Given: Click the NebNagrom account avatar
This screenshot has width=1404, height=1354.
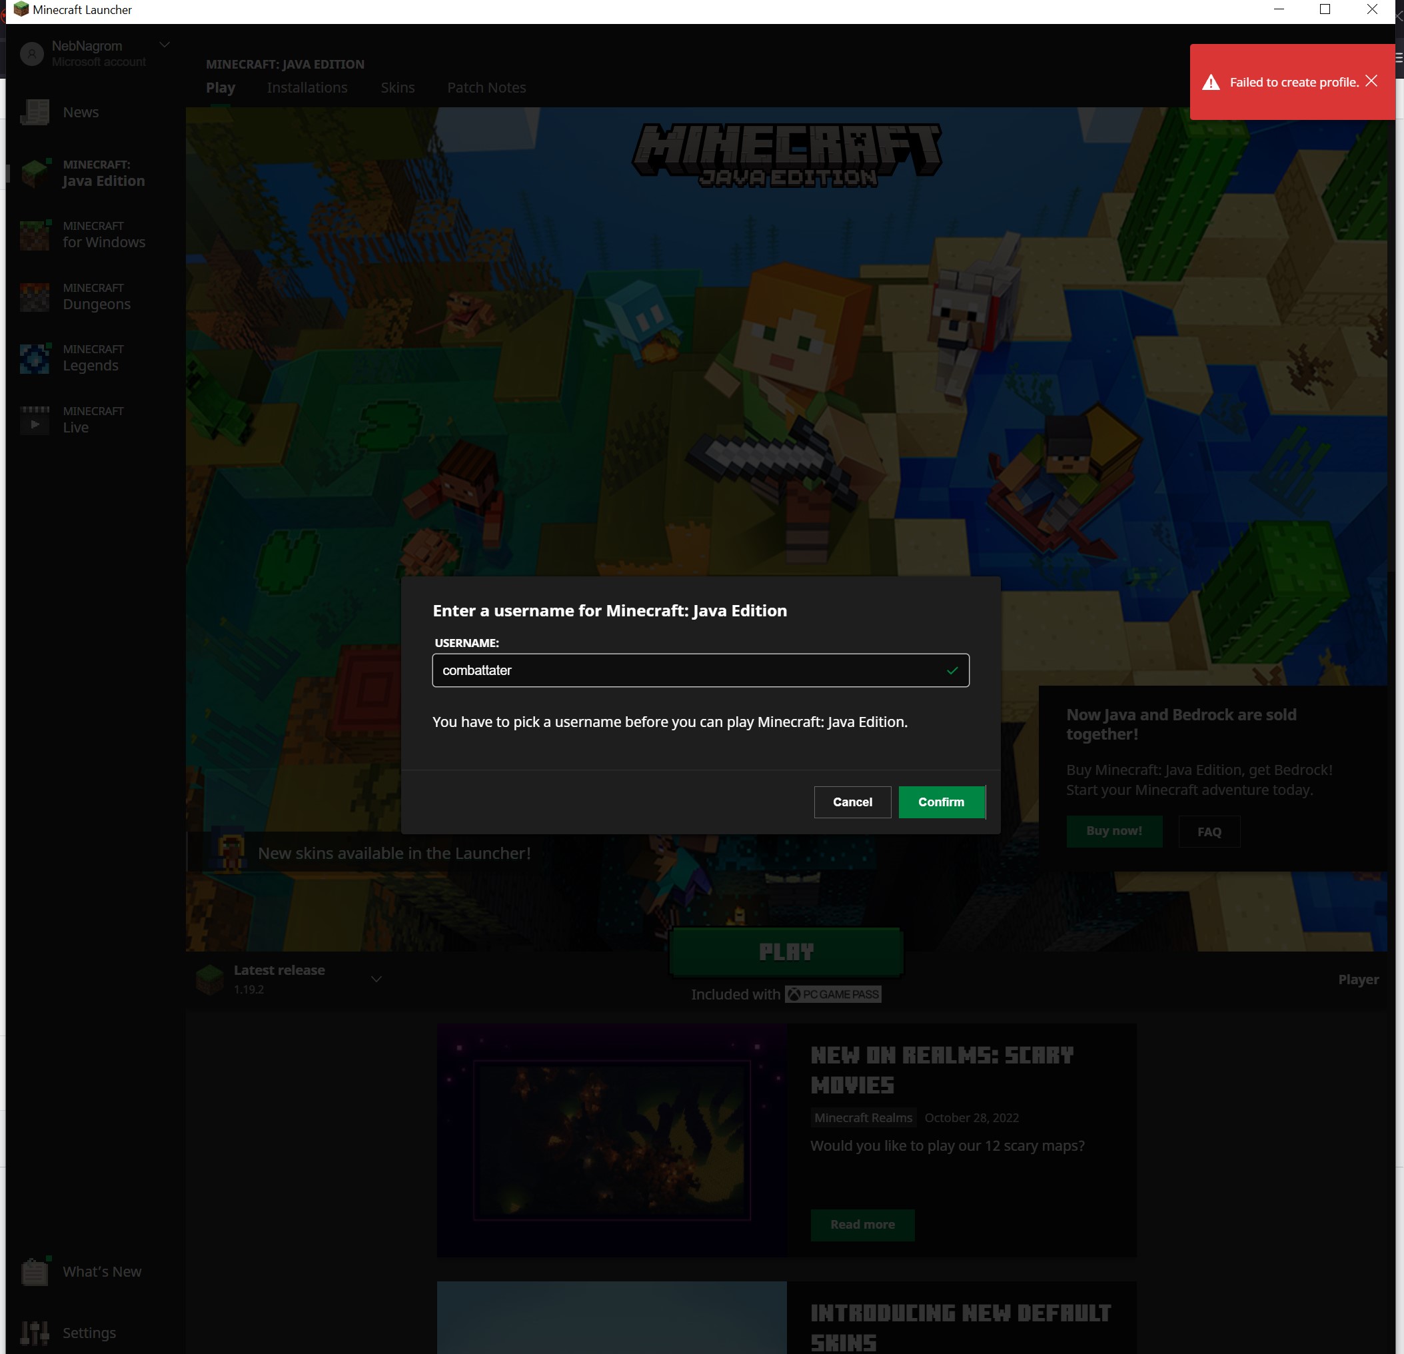Looking at the screenshot, I should [32, 54].
